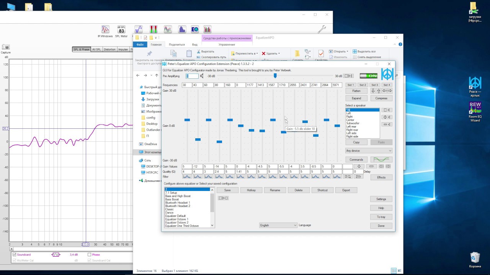The height and width of the screenshot is (275, 490).
Task: Open REW level meters icon
Action: [154, 29]
